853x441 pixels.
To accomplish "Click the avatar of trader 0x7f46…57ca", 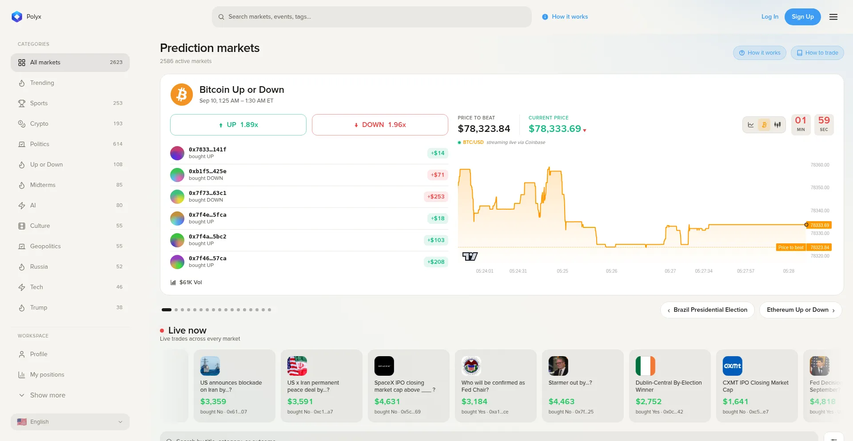I will coord(177,262).
